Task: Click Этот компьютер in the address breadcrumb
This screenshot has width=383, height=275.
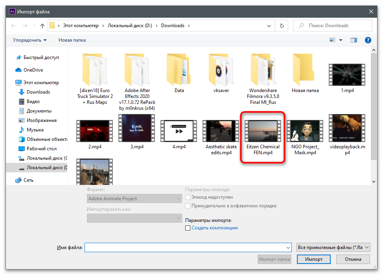Action: pos(81,26)
